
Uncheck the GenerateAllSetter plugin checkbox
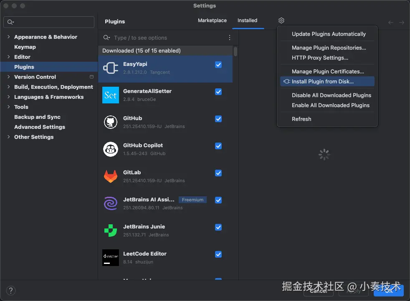click(218, 92)
